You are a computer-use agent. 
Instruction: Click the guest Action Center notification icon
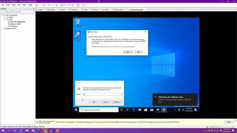pyautogui.click(x=196, y=110)
